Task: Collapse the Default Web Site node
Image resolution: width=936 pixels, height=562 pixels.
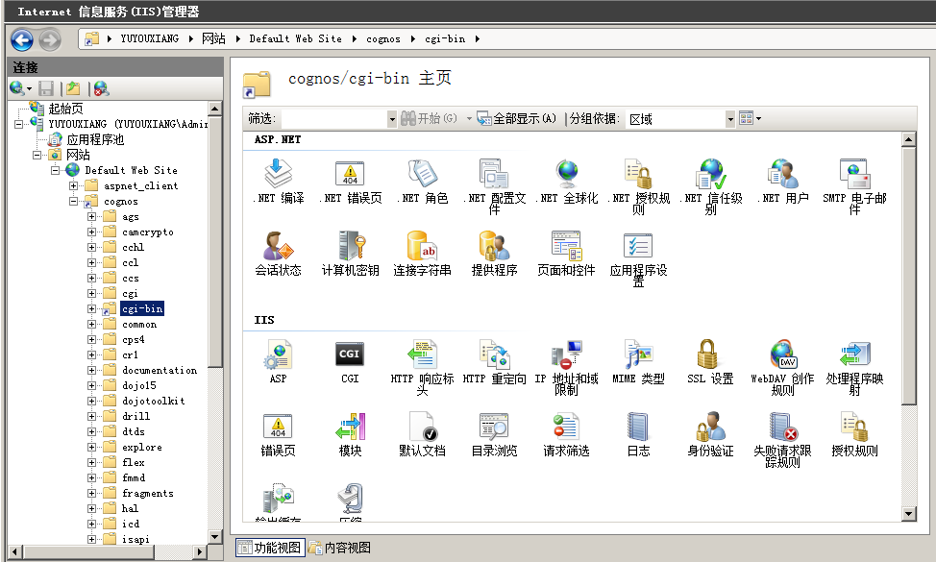Action: [56, 170]
